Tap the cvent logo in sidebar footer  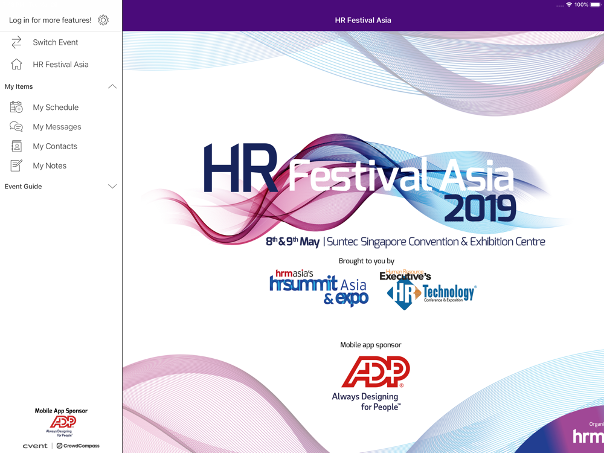35,446
